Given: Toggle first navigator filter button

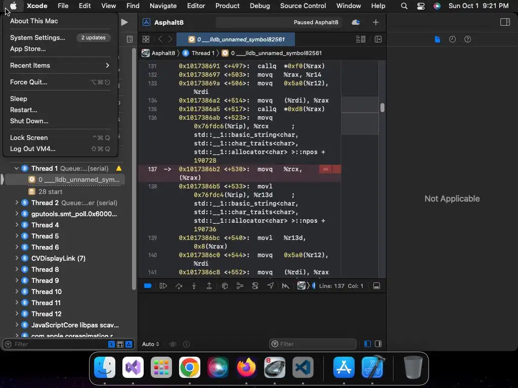Looking at the screenshot, I should pyautogui.click(x=111, y=344).
